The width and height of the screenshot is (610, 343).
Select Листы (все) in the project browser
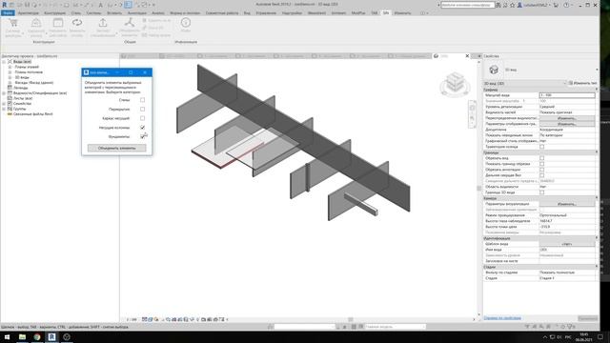pyautogui.click(x=23, y=98)
